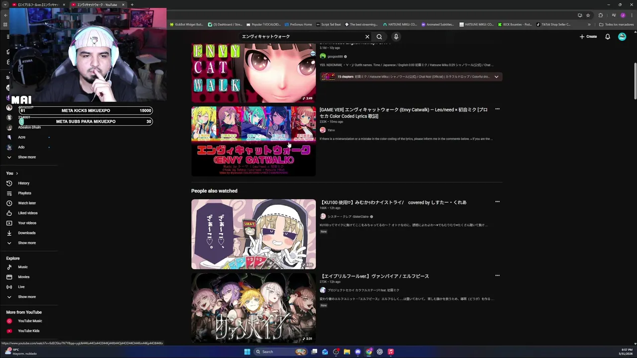Clear the search box with the X icon
This screenshot has height=358, width=637.
367,37
